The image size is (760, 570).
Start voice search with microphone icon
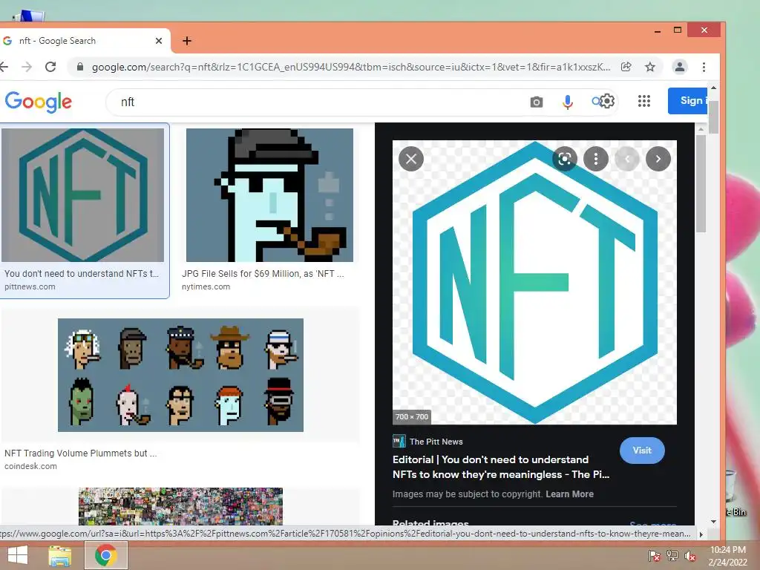568,102
